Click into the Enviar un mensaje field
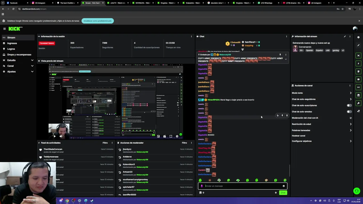 coord(242,186)
